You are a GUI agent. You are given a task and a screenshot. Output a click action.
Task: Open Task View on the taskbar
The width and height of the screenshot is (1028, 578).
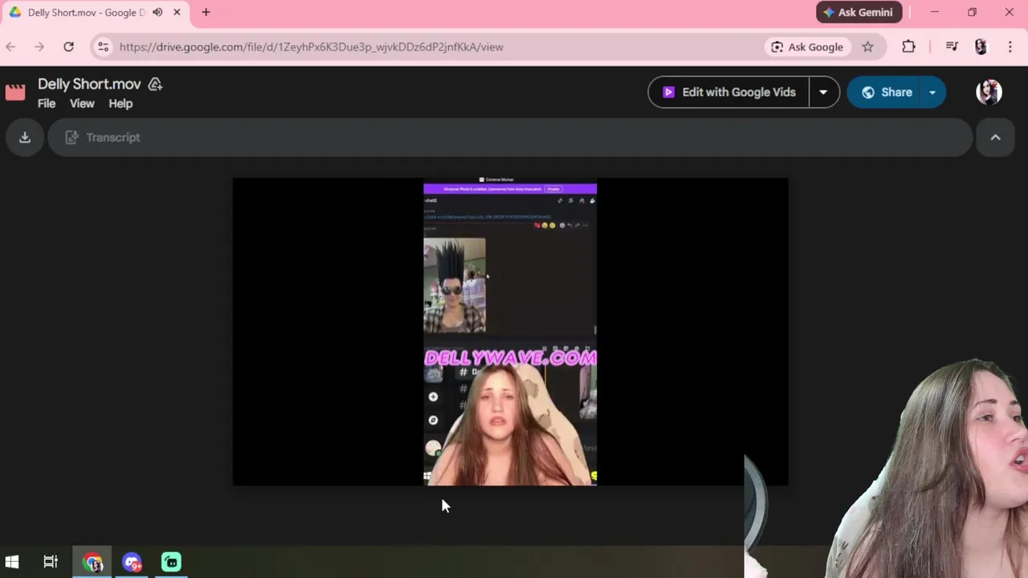pos(51,562)
